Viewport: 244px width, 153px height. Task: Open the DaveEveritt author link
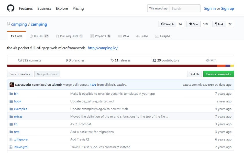[x=23, y=85]
